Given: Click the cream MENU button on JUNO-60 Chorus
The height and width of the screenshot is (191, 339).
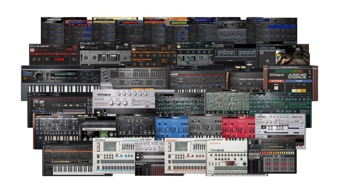Looking at the screenshot, I should [x=276, y=88].
